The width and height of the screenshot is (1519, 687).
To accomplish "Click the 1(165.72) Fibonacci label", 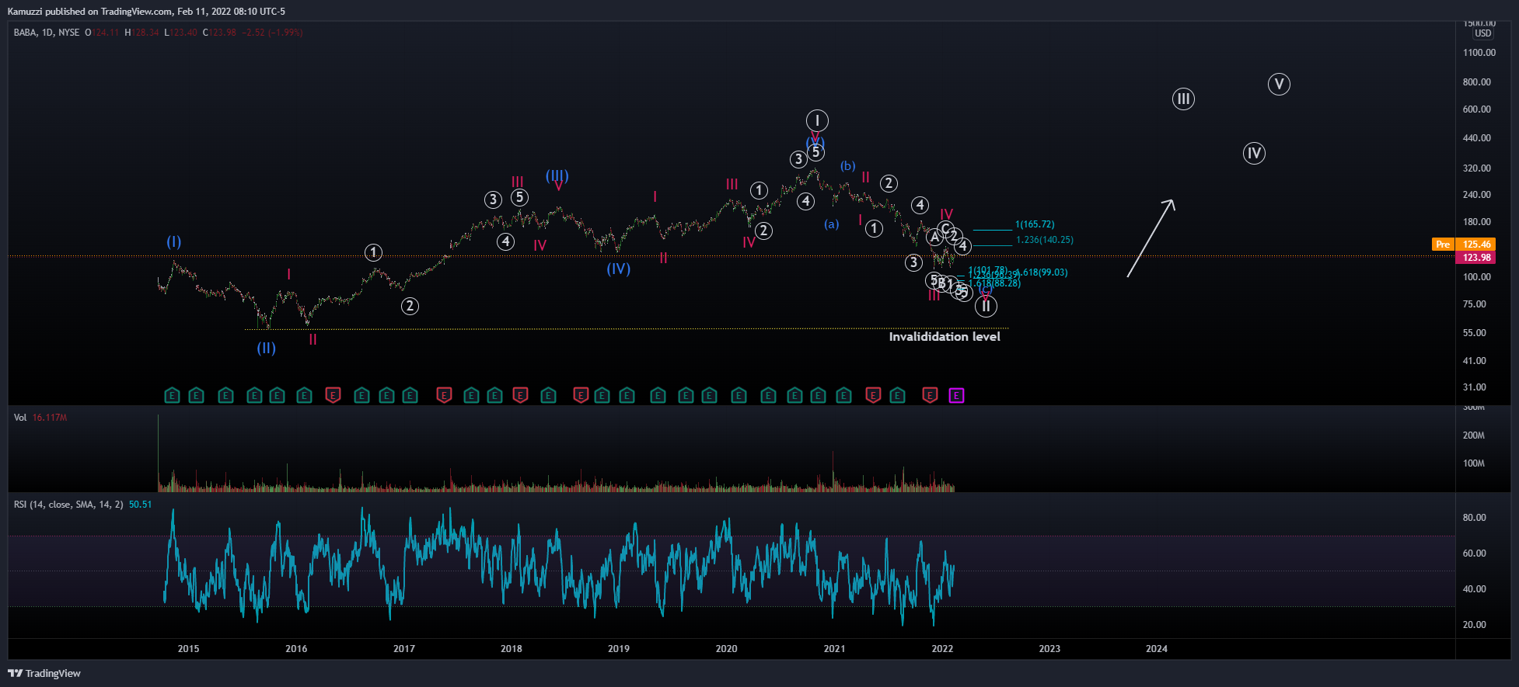I will (1035, 224).
